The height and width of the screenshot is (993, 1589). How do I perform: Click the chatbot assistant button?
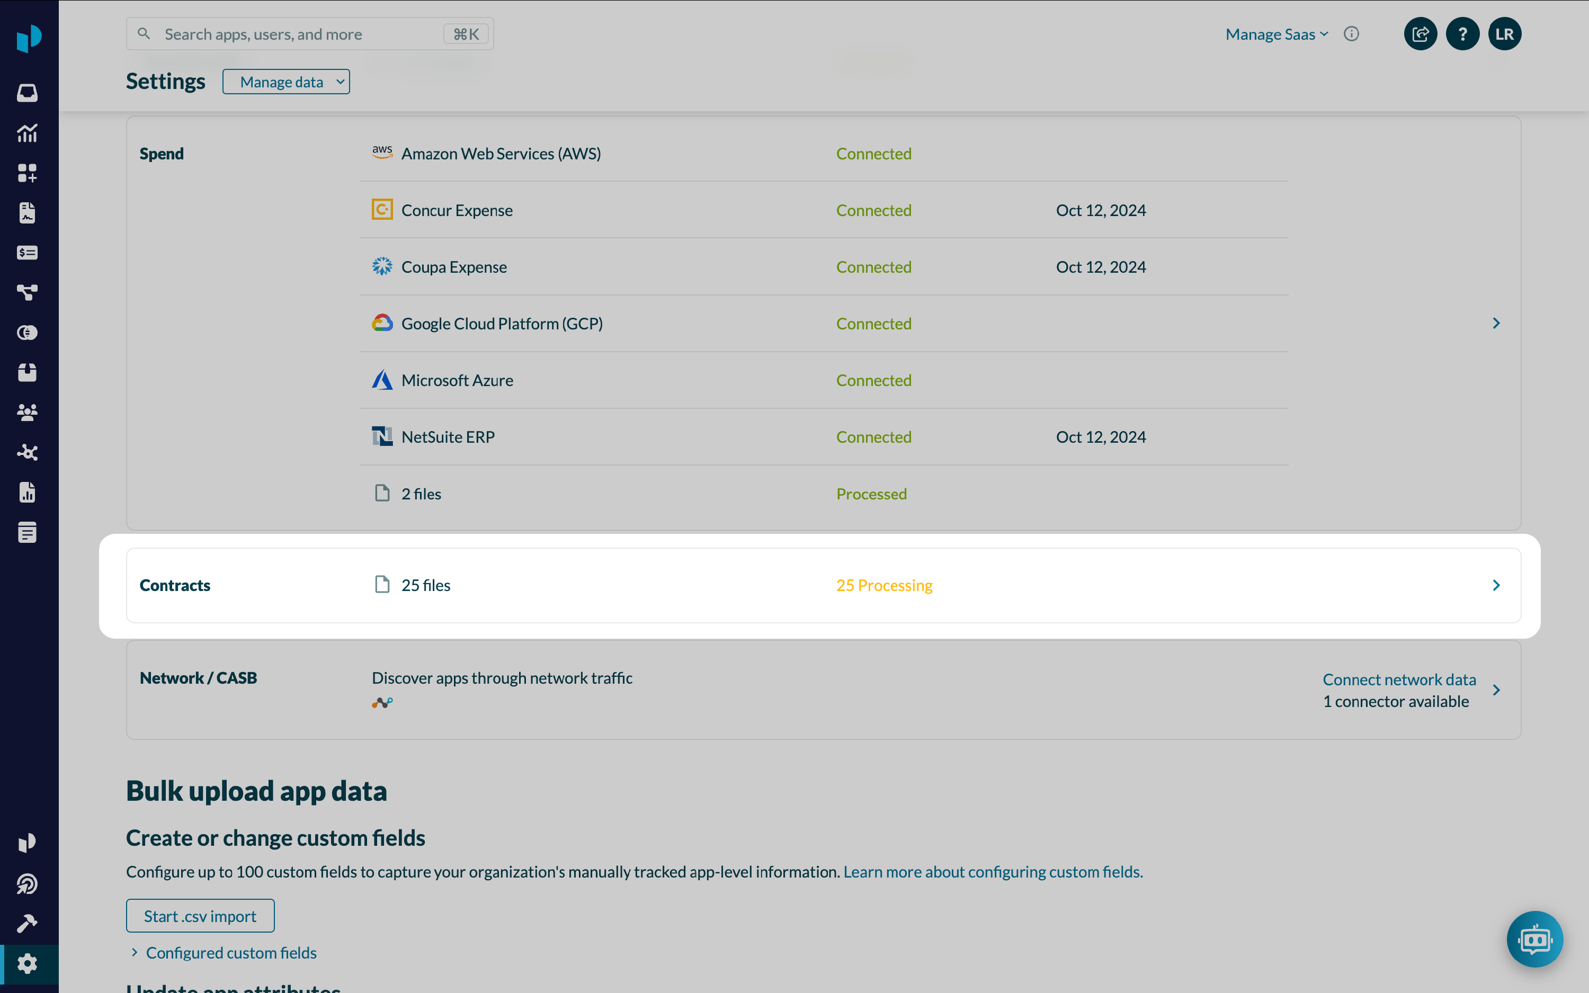click(x=1534, y=939)
